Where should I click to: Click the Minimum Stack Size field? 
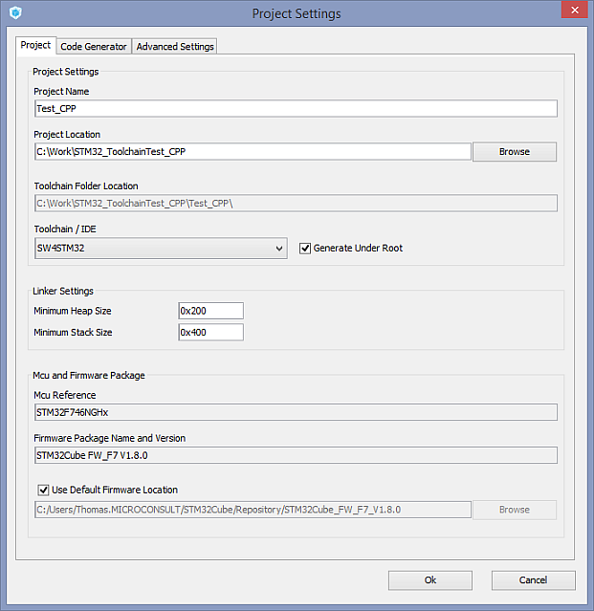[x=210, y=332]
